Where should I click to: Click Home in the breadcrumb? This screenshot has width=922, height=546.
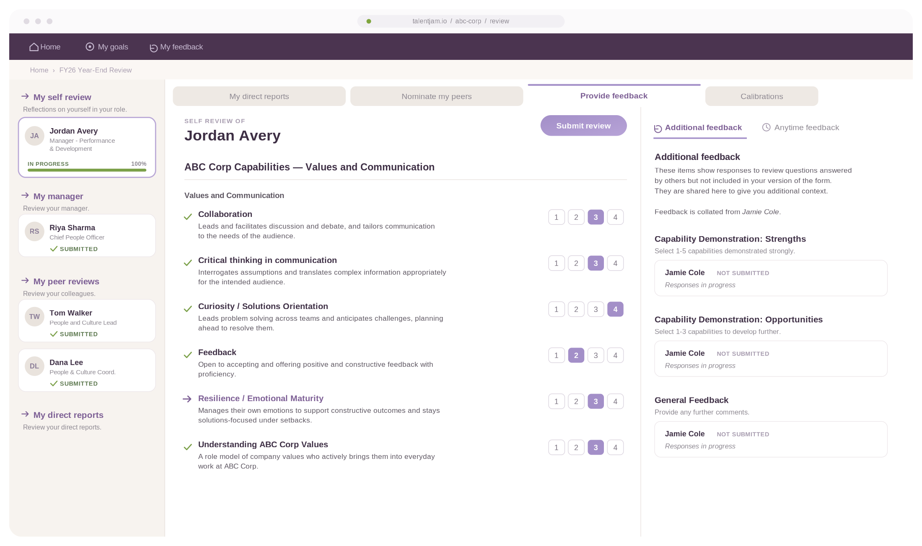(x=39, y=70)
